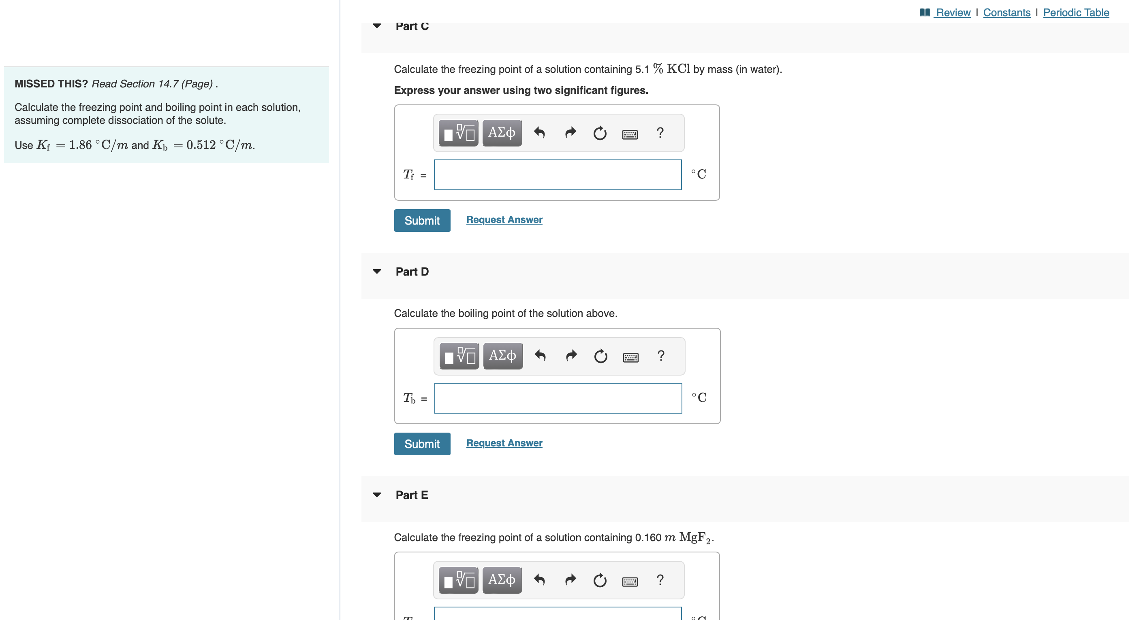Collapse the Part E section
1141x620 pixels.
click(x=376, y=495)
